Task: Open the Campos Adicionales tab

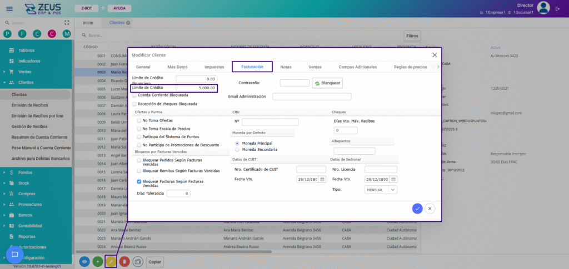Action: coord(358,67)
